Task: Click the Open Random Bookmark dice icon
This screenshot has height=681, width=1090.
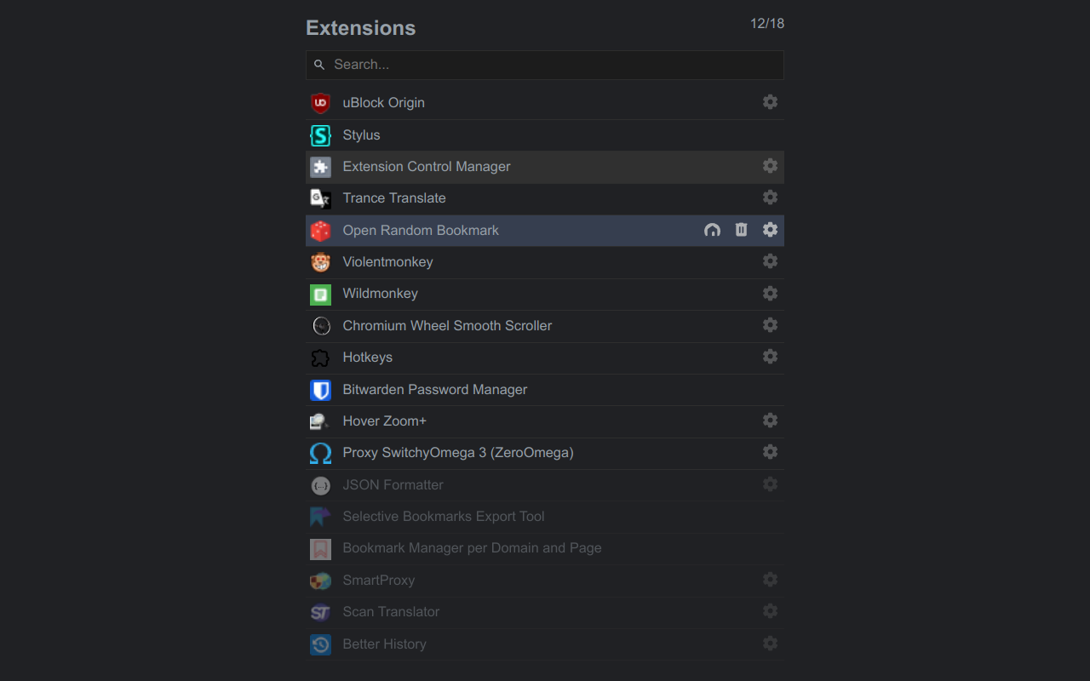Action: [x=320, y=231]
